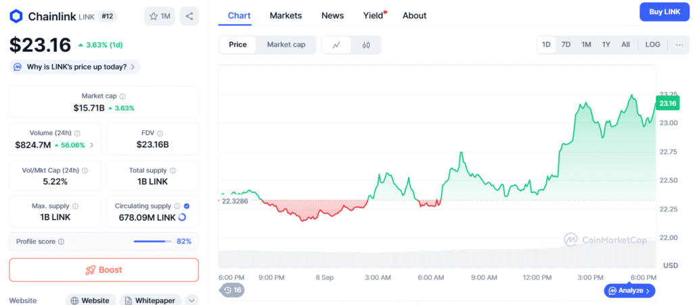Open the About tab
Viewport: 693px width, 305px height.
[415, 16]
